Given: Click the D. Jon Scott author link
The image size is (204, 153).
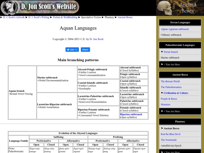Looking at the screenshot, I should click(97, 39).
